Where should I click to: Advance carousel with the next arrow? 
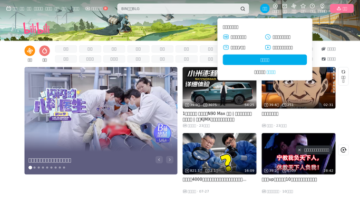pos(170,159)
